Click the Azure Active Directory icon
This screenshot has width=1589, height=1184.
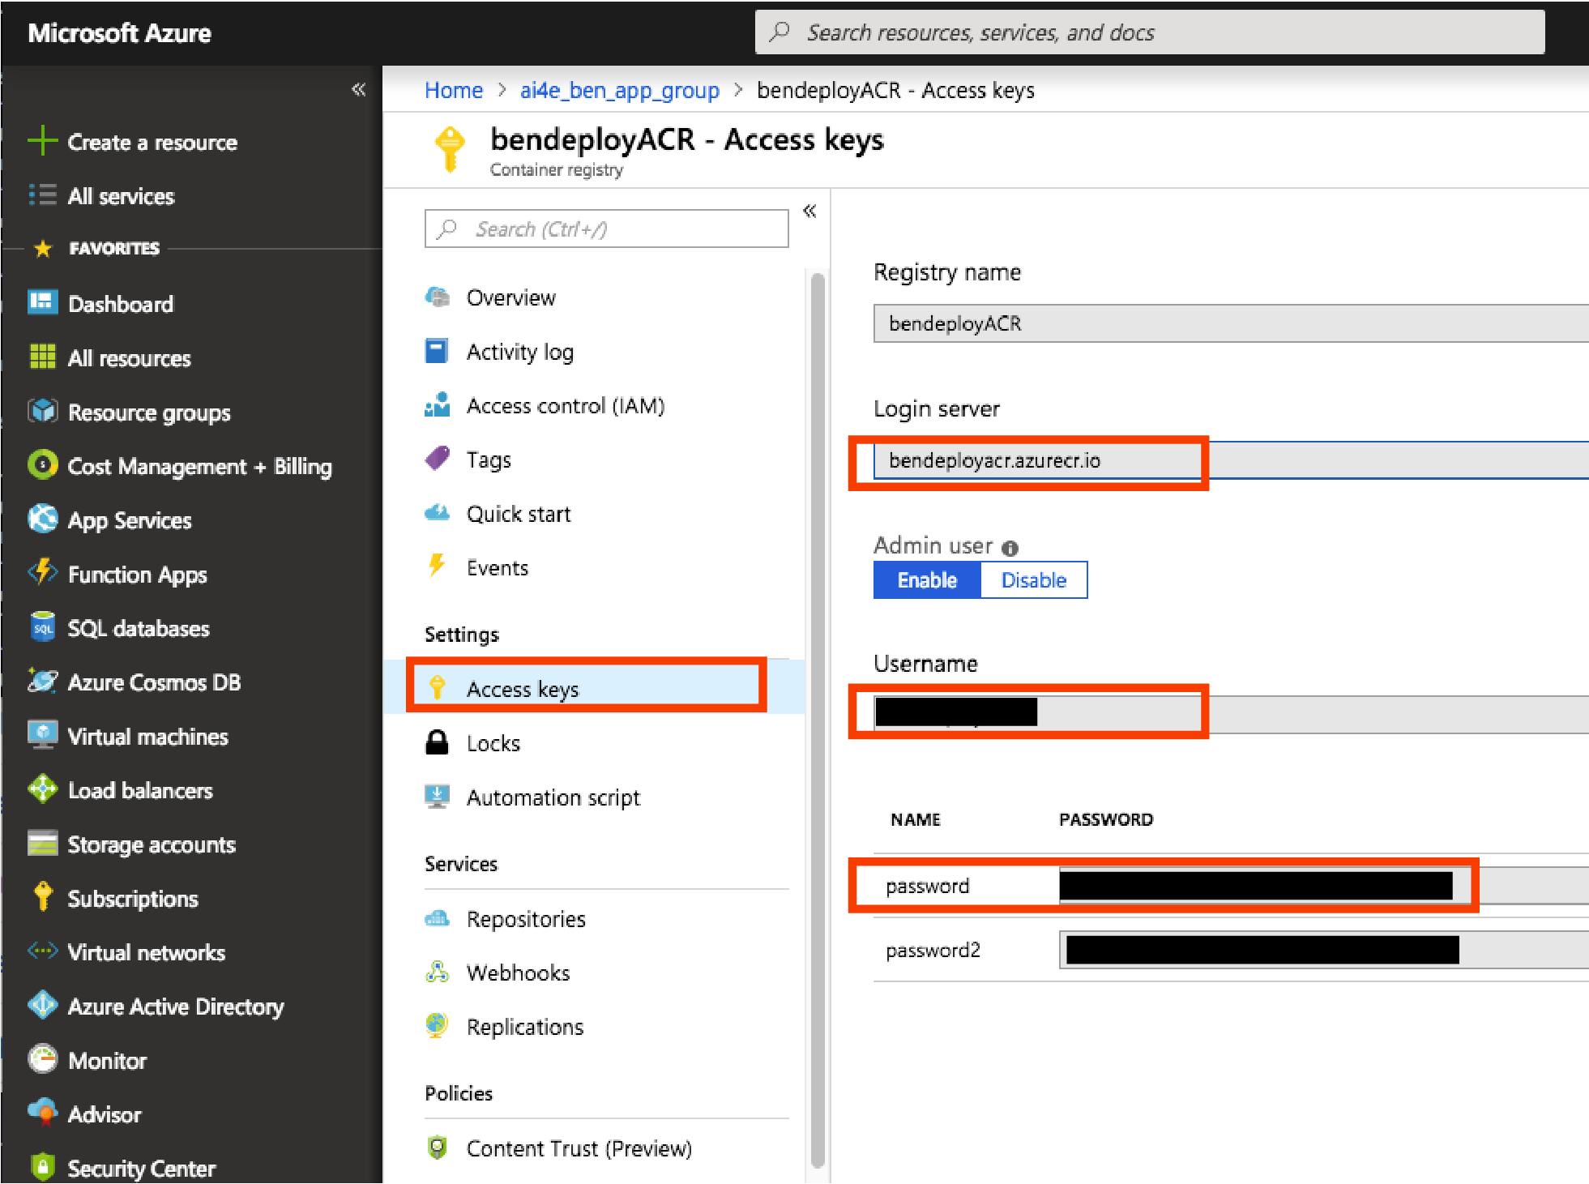point(42,1006)
